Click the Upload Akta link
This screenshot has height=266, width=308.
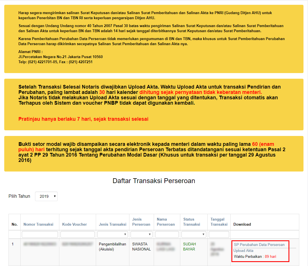(x=243, y=250)
